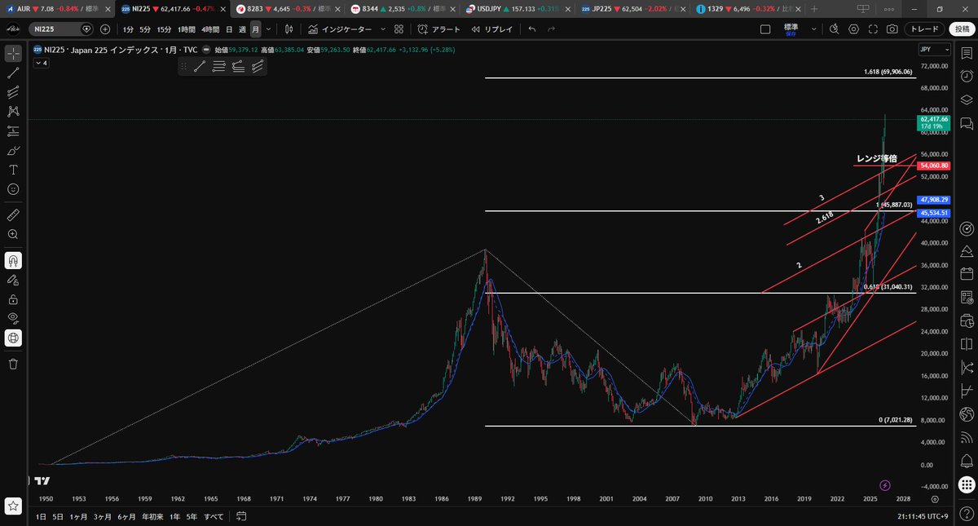Select the trend line tool in left sidebar
Viewport: 978px width, 526px height.
coord(13,73)
